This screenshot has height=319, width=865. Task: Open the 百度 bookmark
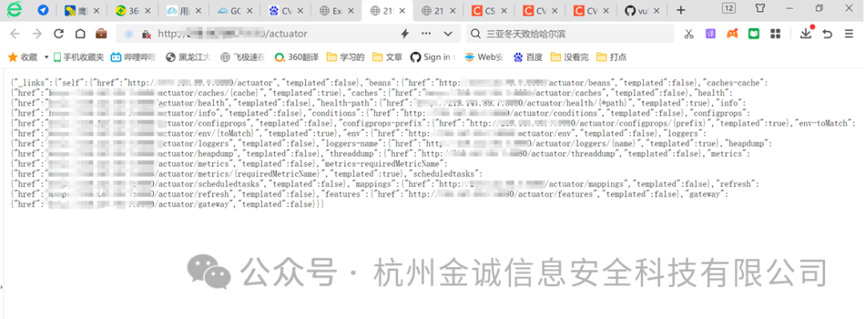[x=527, y=57]
